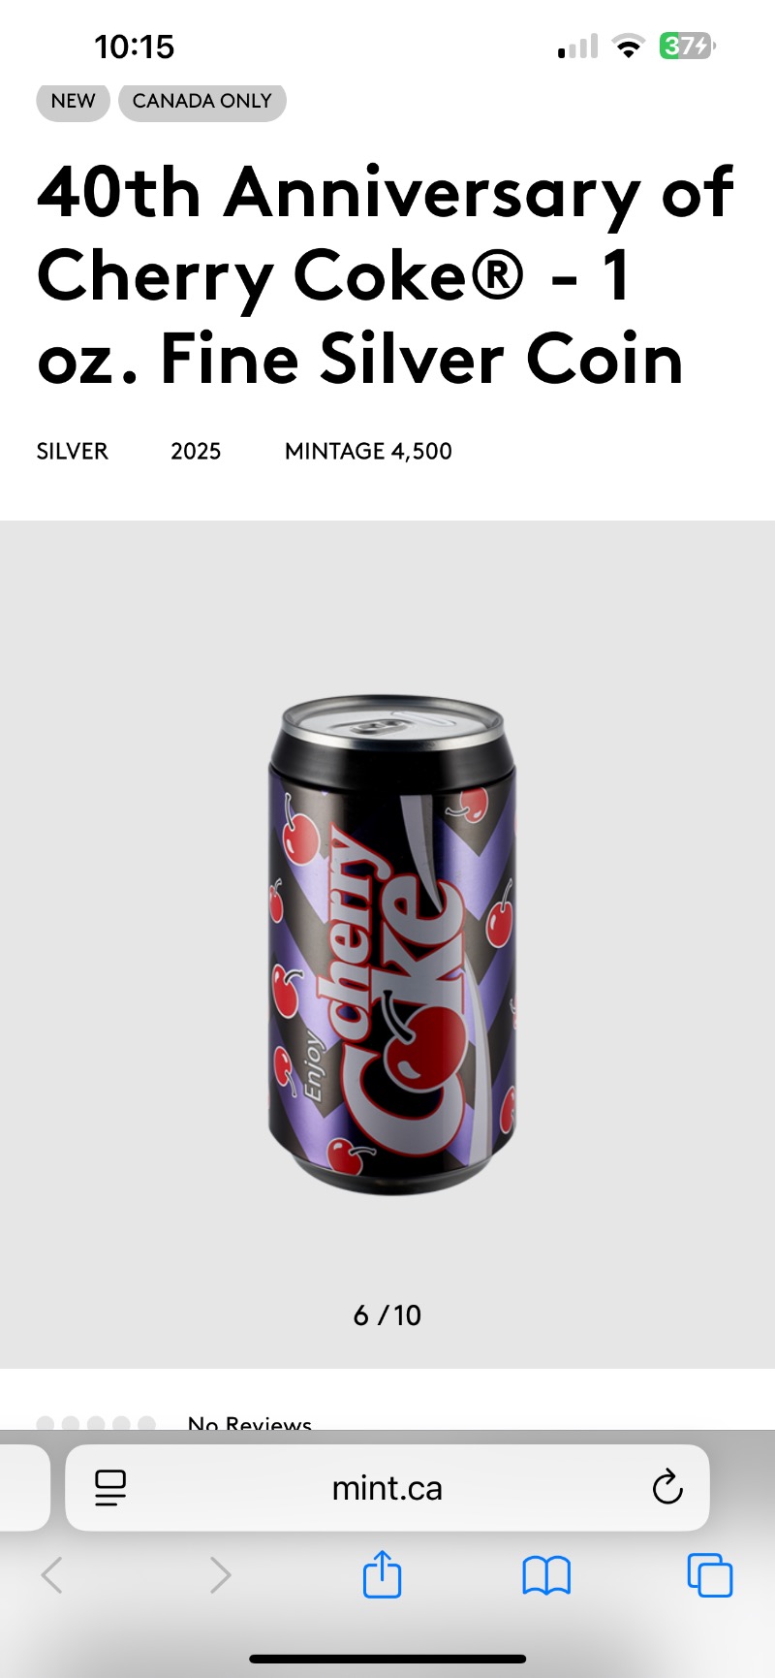
Task: Open the No Reviews link
Action: 250,1422
